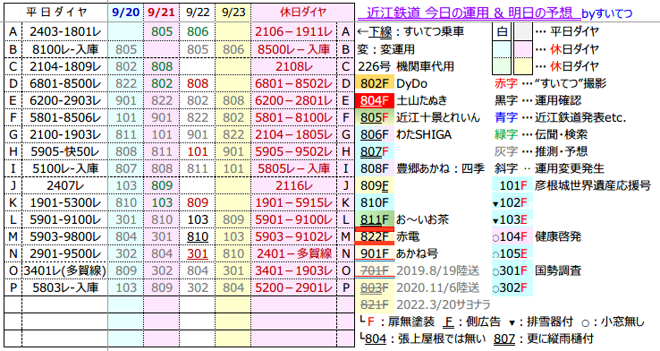Viewport: 660px width, 351px height.
Task: Select green 805 in row A under 9/21
Action: point(162,32)
